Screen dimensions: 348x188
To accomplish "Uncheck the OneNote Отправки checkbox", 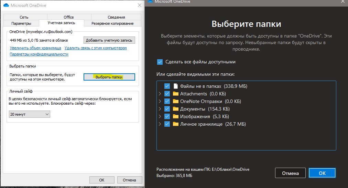I will pos(167,101).
